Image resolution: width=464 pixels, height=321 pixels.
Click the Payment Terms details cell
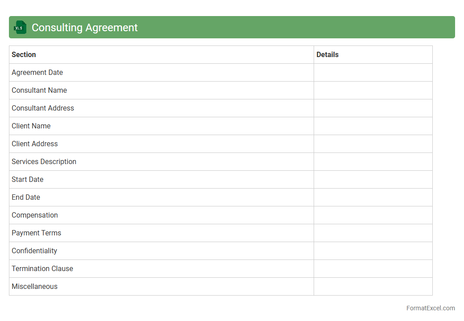pyautogui.click(x=373, y=233)
